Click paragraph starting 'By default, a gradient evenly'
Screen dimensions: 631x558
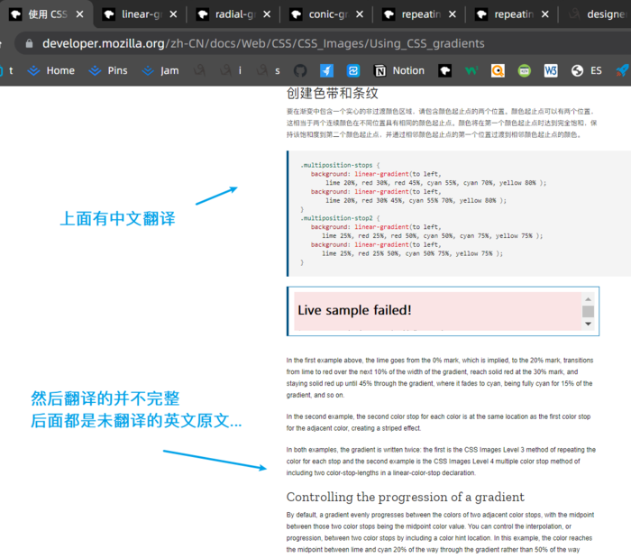(440, 532)
